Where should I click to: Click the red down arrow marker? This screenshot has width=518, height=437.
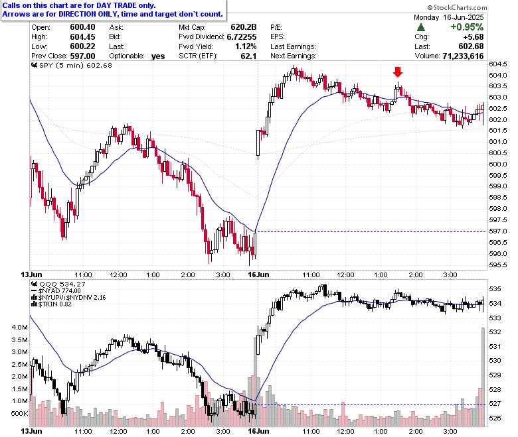pos(398,72)
